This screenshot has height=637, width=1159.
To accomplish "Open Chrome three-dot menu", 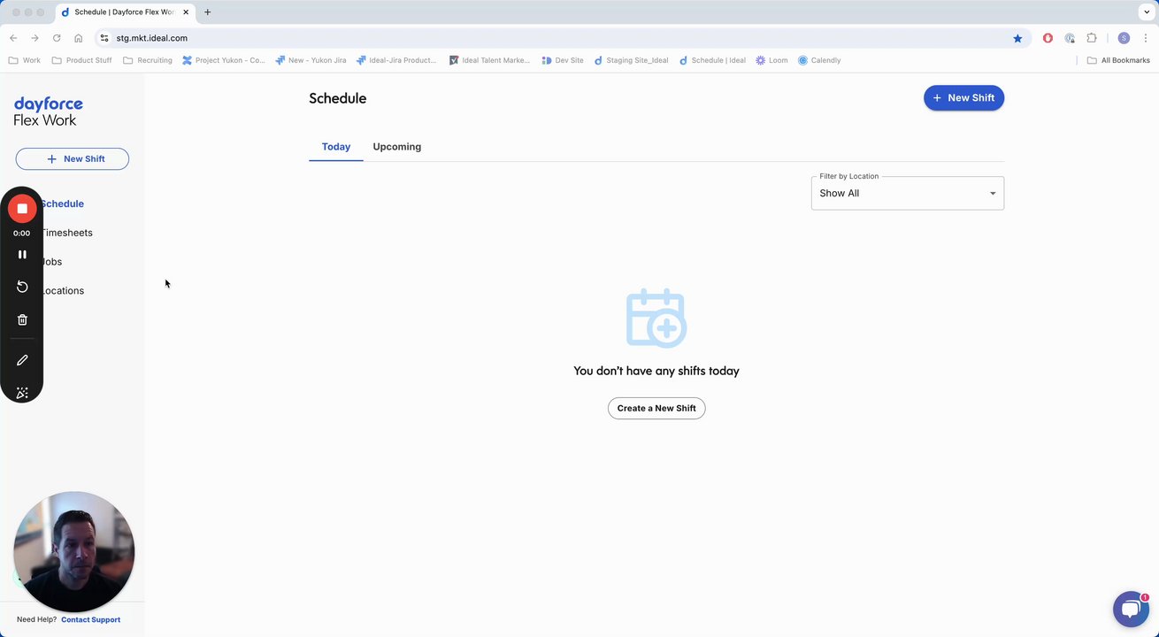I will point(1146,38).
